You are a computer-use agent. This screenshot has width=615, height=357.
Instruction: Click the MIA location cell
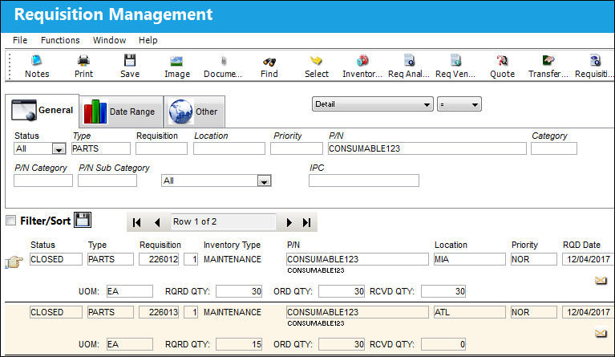click(x=470, y=259)
